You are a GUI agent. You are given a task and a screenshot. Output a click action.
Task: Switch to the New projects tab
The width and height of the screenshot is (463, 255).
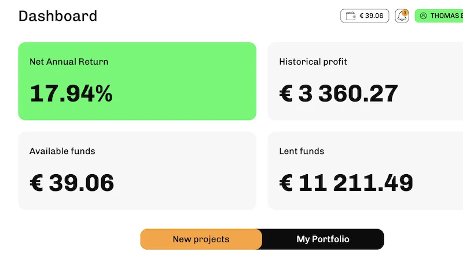201,239
